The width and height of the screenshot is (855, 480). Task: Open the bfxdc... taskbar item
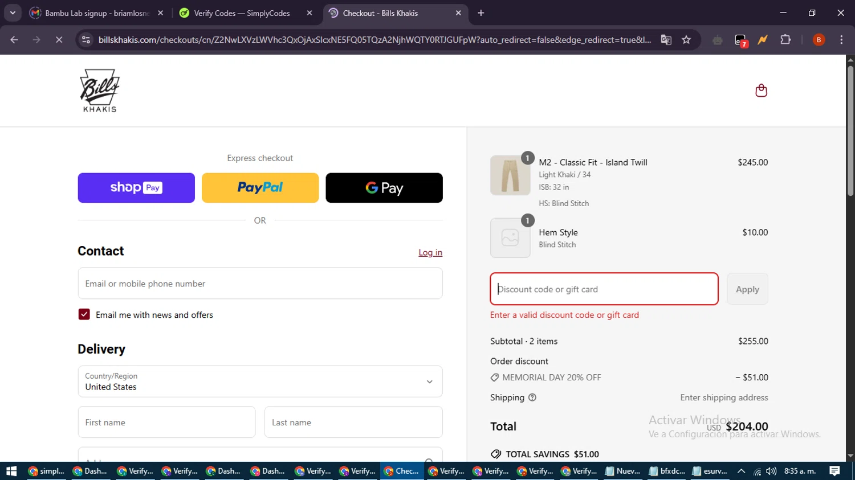coord(667,471)
